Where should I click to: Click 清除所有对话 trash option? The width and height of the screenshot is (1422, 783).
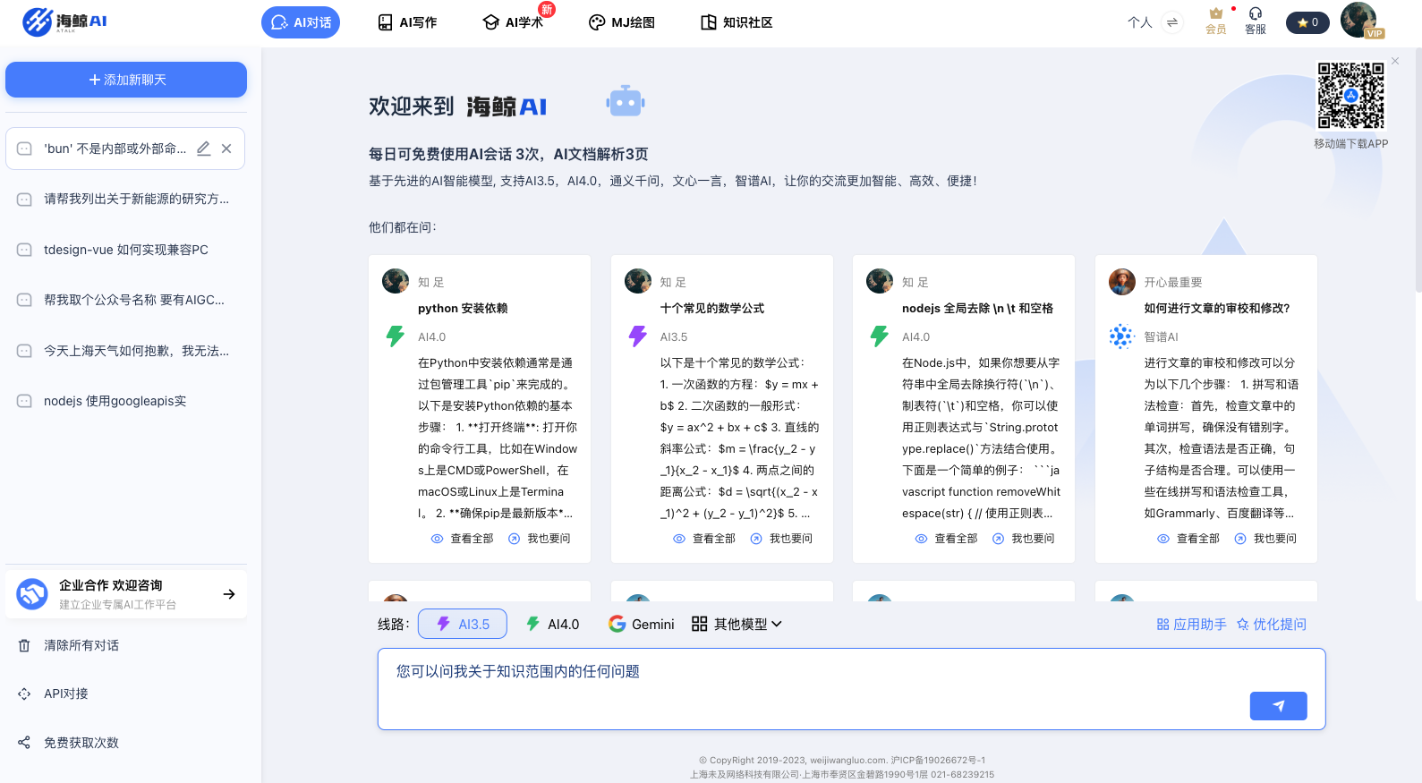click(x=70, y=645)
